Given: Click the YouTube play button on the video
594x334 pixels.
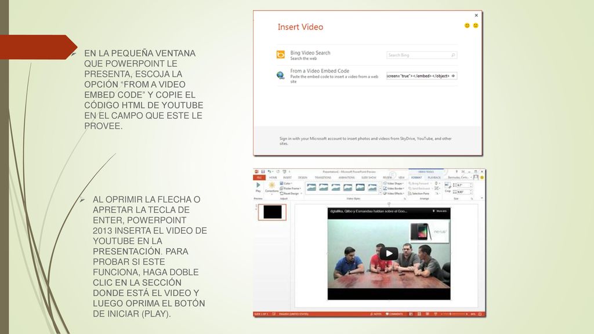Looking at the screenshot, I should click(x=389, y=253).
